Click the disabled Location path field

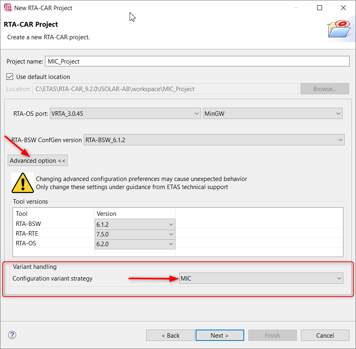tap(165, 89)
